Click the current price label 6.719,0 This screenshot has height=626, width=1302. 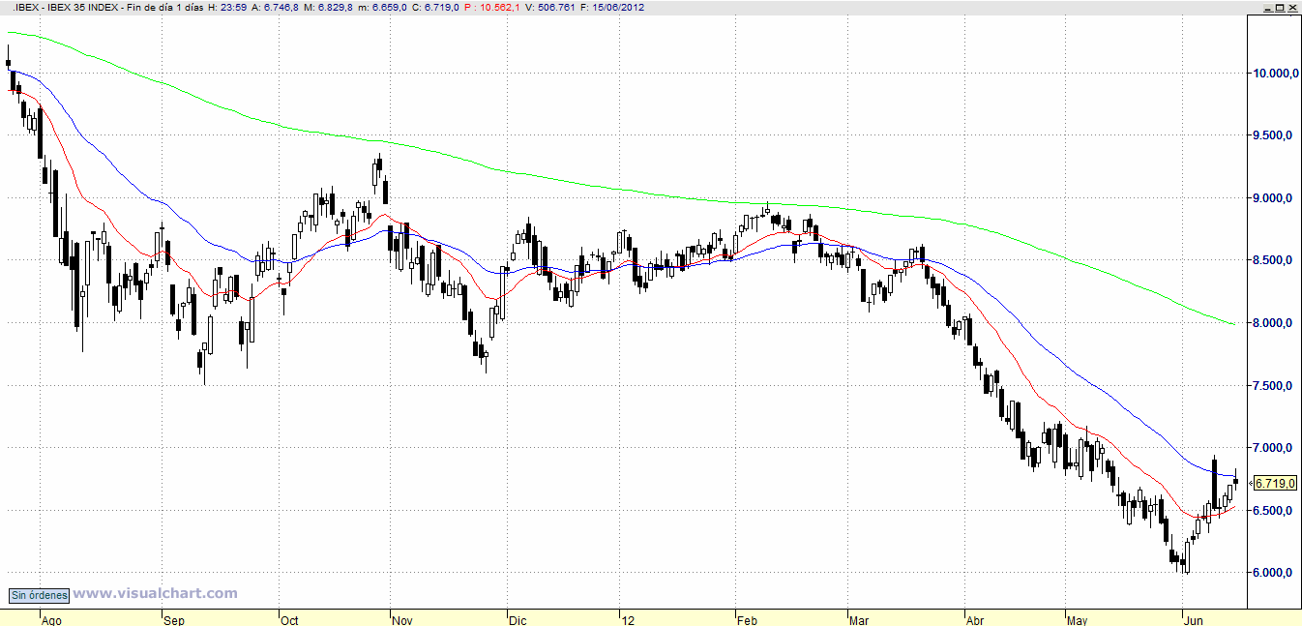[1275, 482]
